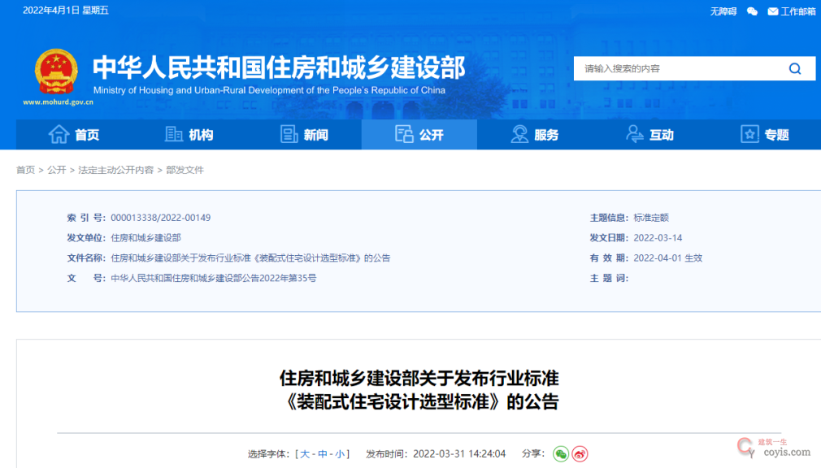Click breadcrumb 首页 link
Image resolution: width=821 pixels, height=468 pixels.
(25, 170)
